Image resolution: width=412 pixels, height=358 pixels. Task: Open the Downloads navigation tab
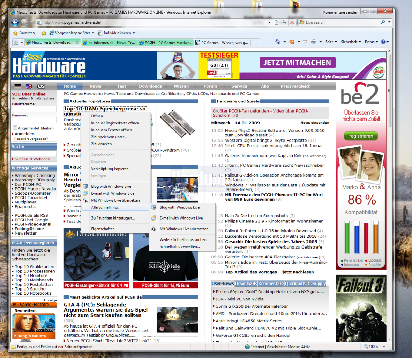[150, 86]
